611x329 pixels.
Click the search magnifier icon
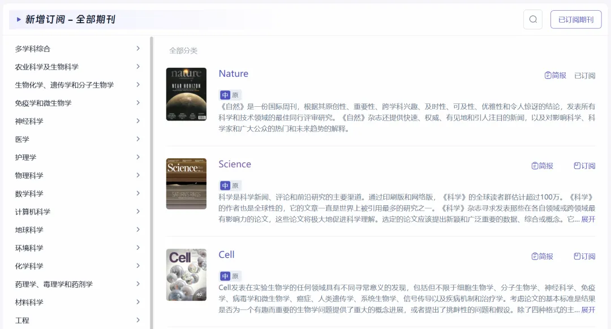click(x=533, y=19)
